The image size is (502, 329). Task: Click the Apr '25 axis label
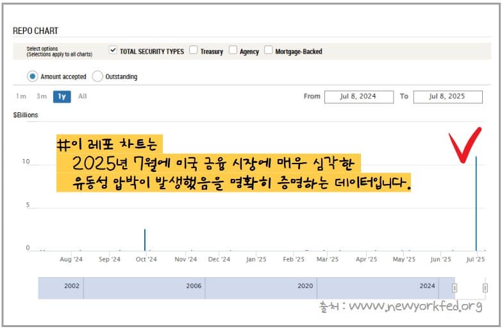point(366,259)
